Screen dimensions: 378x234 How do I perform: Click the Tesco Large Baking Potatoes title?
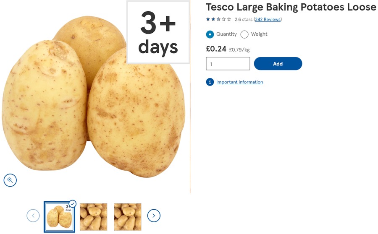(291, 7)
